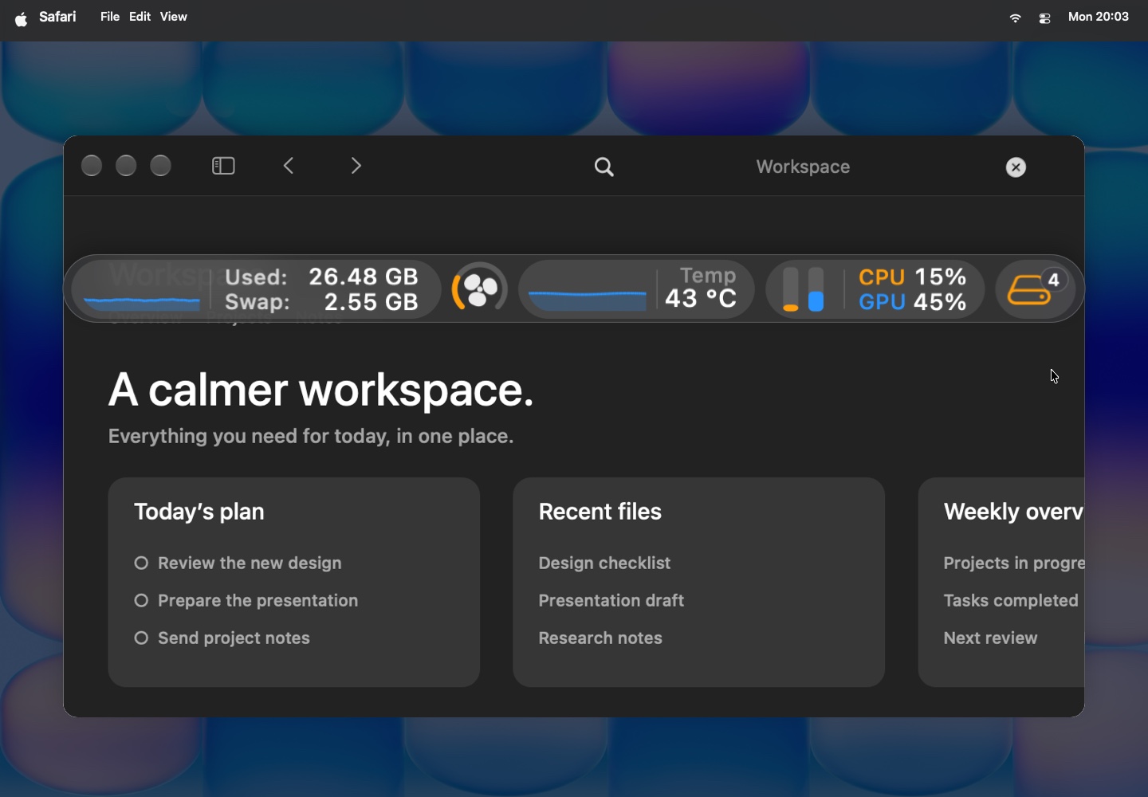
Task: Click the search magnifier icon
Action: [x=605, y=167]
